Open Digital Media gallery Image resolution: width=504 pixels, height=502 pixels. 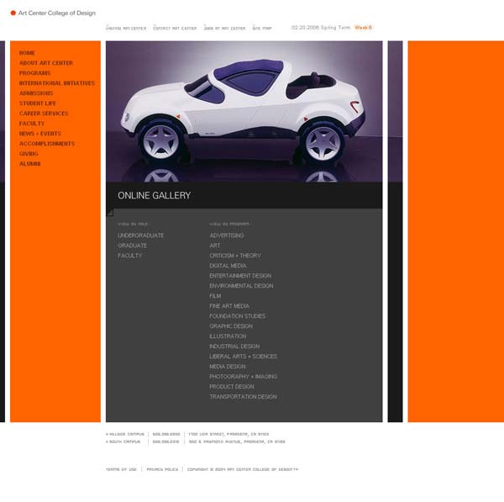pyautogui.click(x=228, y=266)
